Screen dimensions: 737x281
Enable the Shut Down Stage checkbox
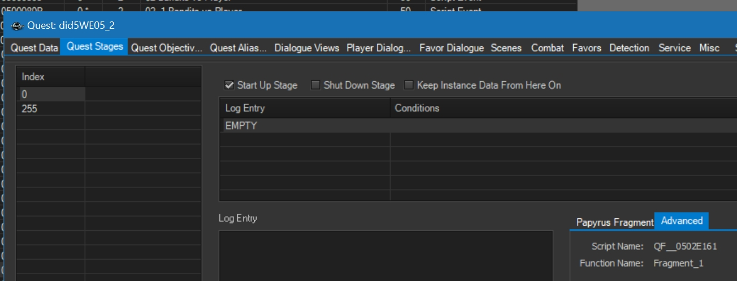[316, 85]
